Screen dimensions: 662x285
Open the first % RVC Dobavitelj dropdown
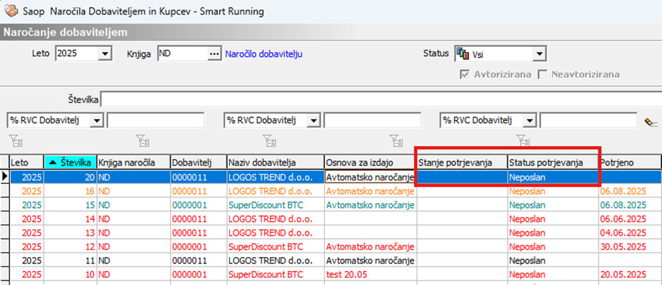pos(97,120)
